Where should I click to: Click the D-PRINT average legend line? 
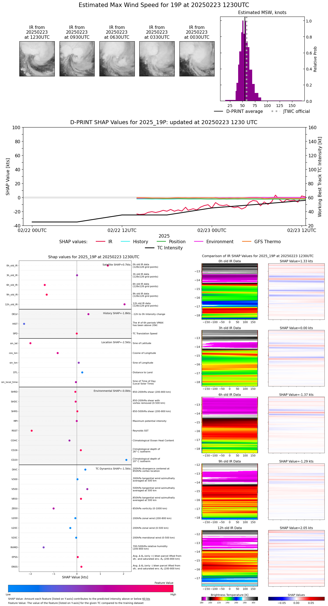(x=218, y=111)
